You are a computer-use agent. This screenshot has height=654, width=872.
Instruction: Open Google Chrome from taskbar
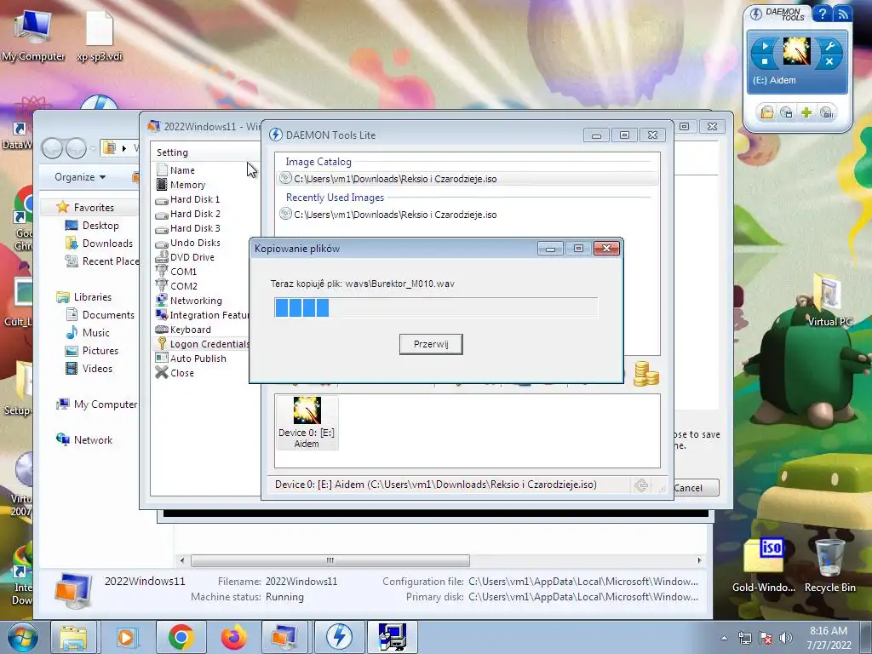tap(181, 637)
